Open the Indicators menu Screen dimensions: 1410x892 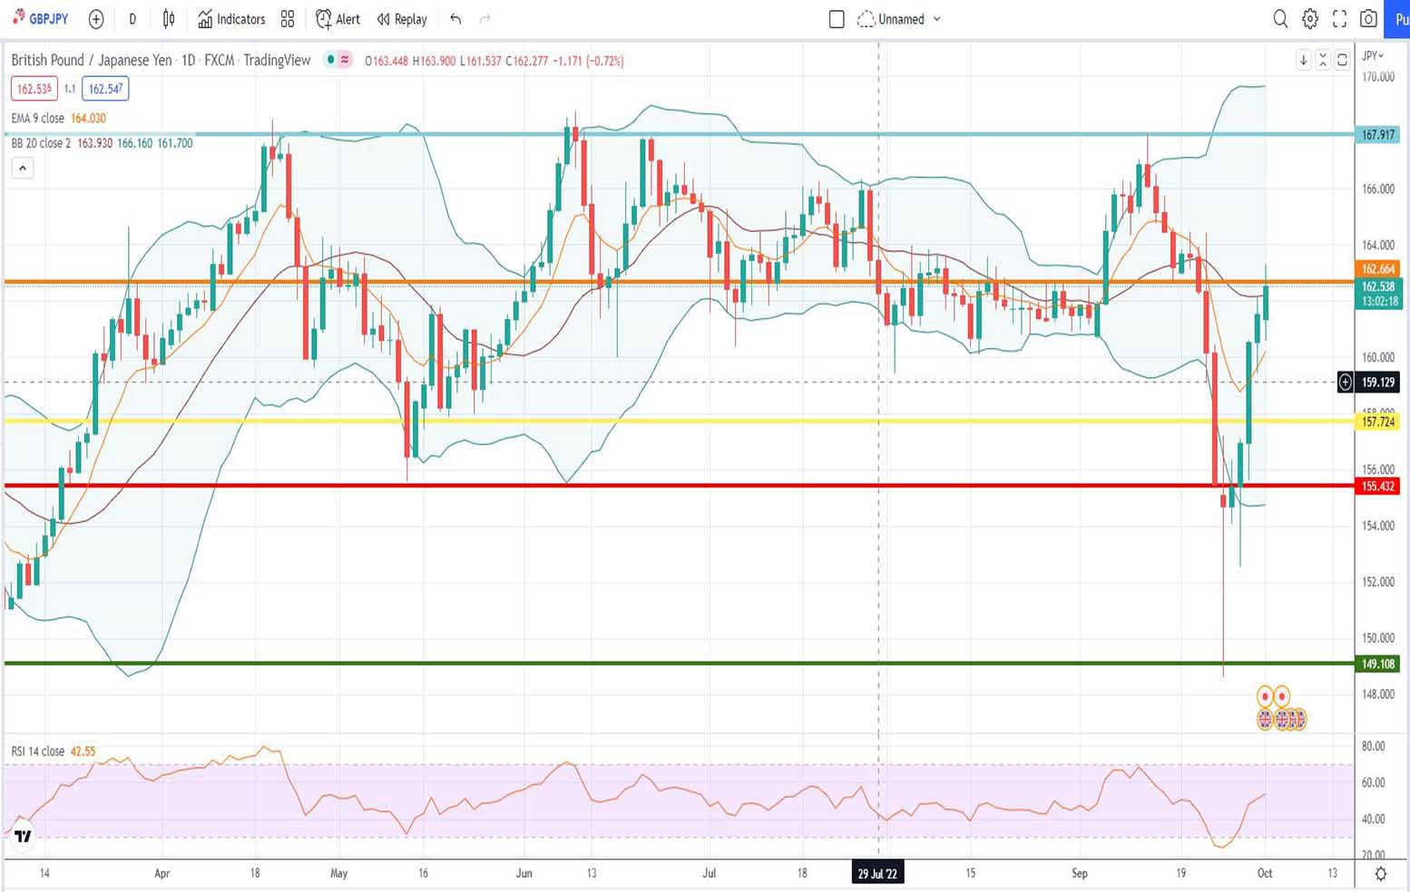(231, 19)
